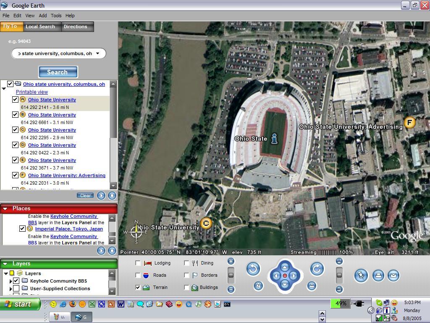Collapse the search results folder
The width and height of the screenshot is (430, 323).
pyautogui.click(x=4, y=88)
